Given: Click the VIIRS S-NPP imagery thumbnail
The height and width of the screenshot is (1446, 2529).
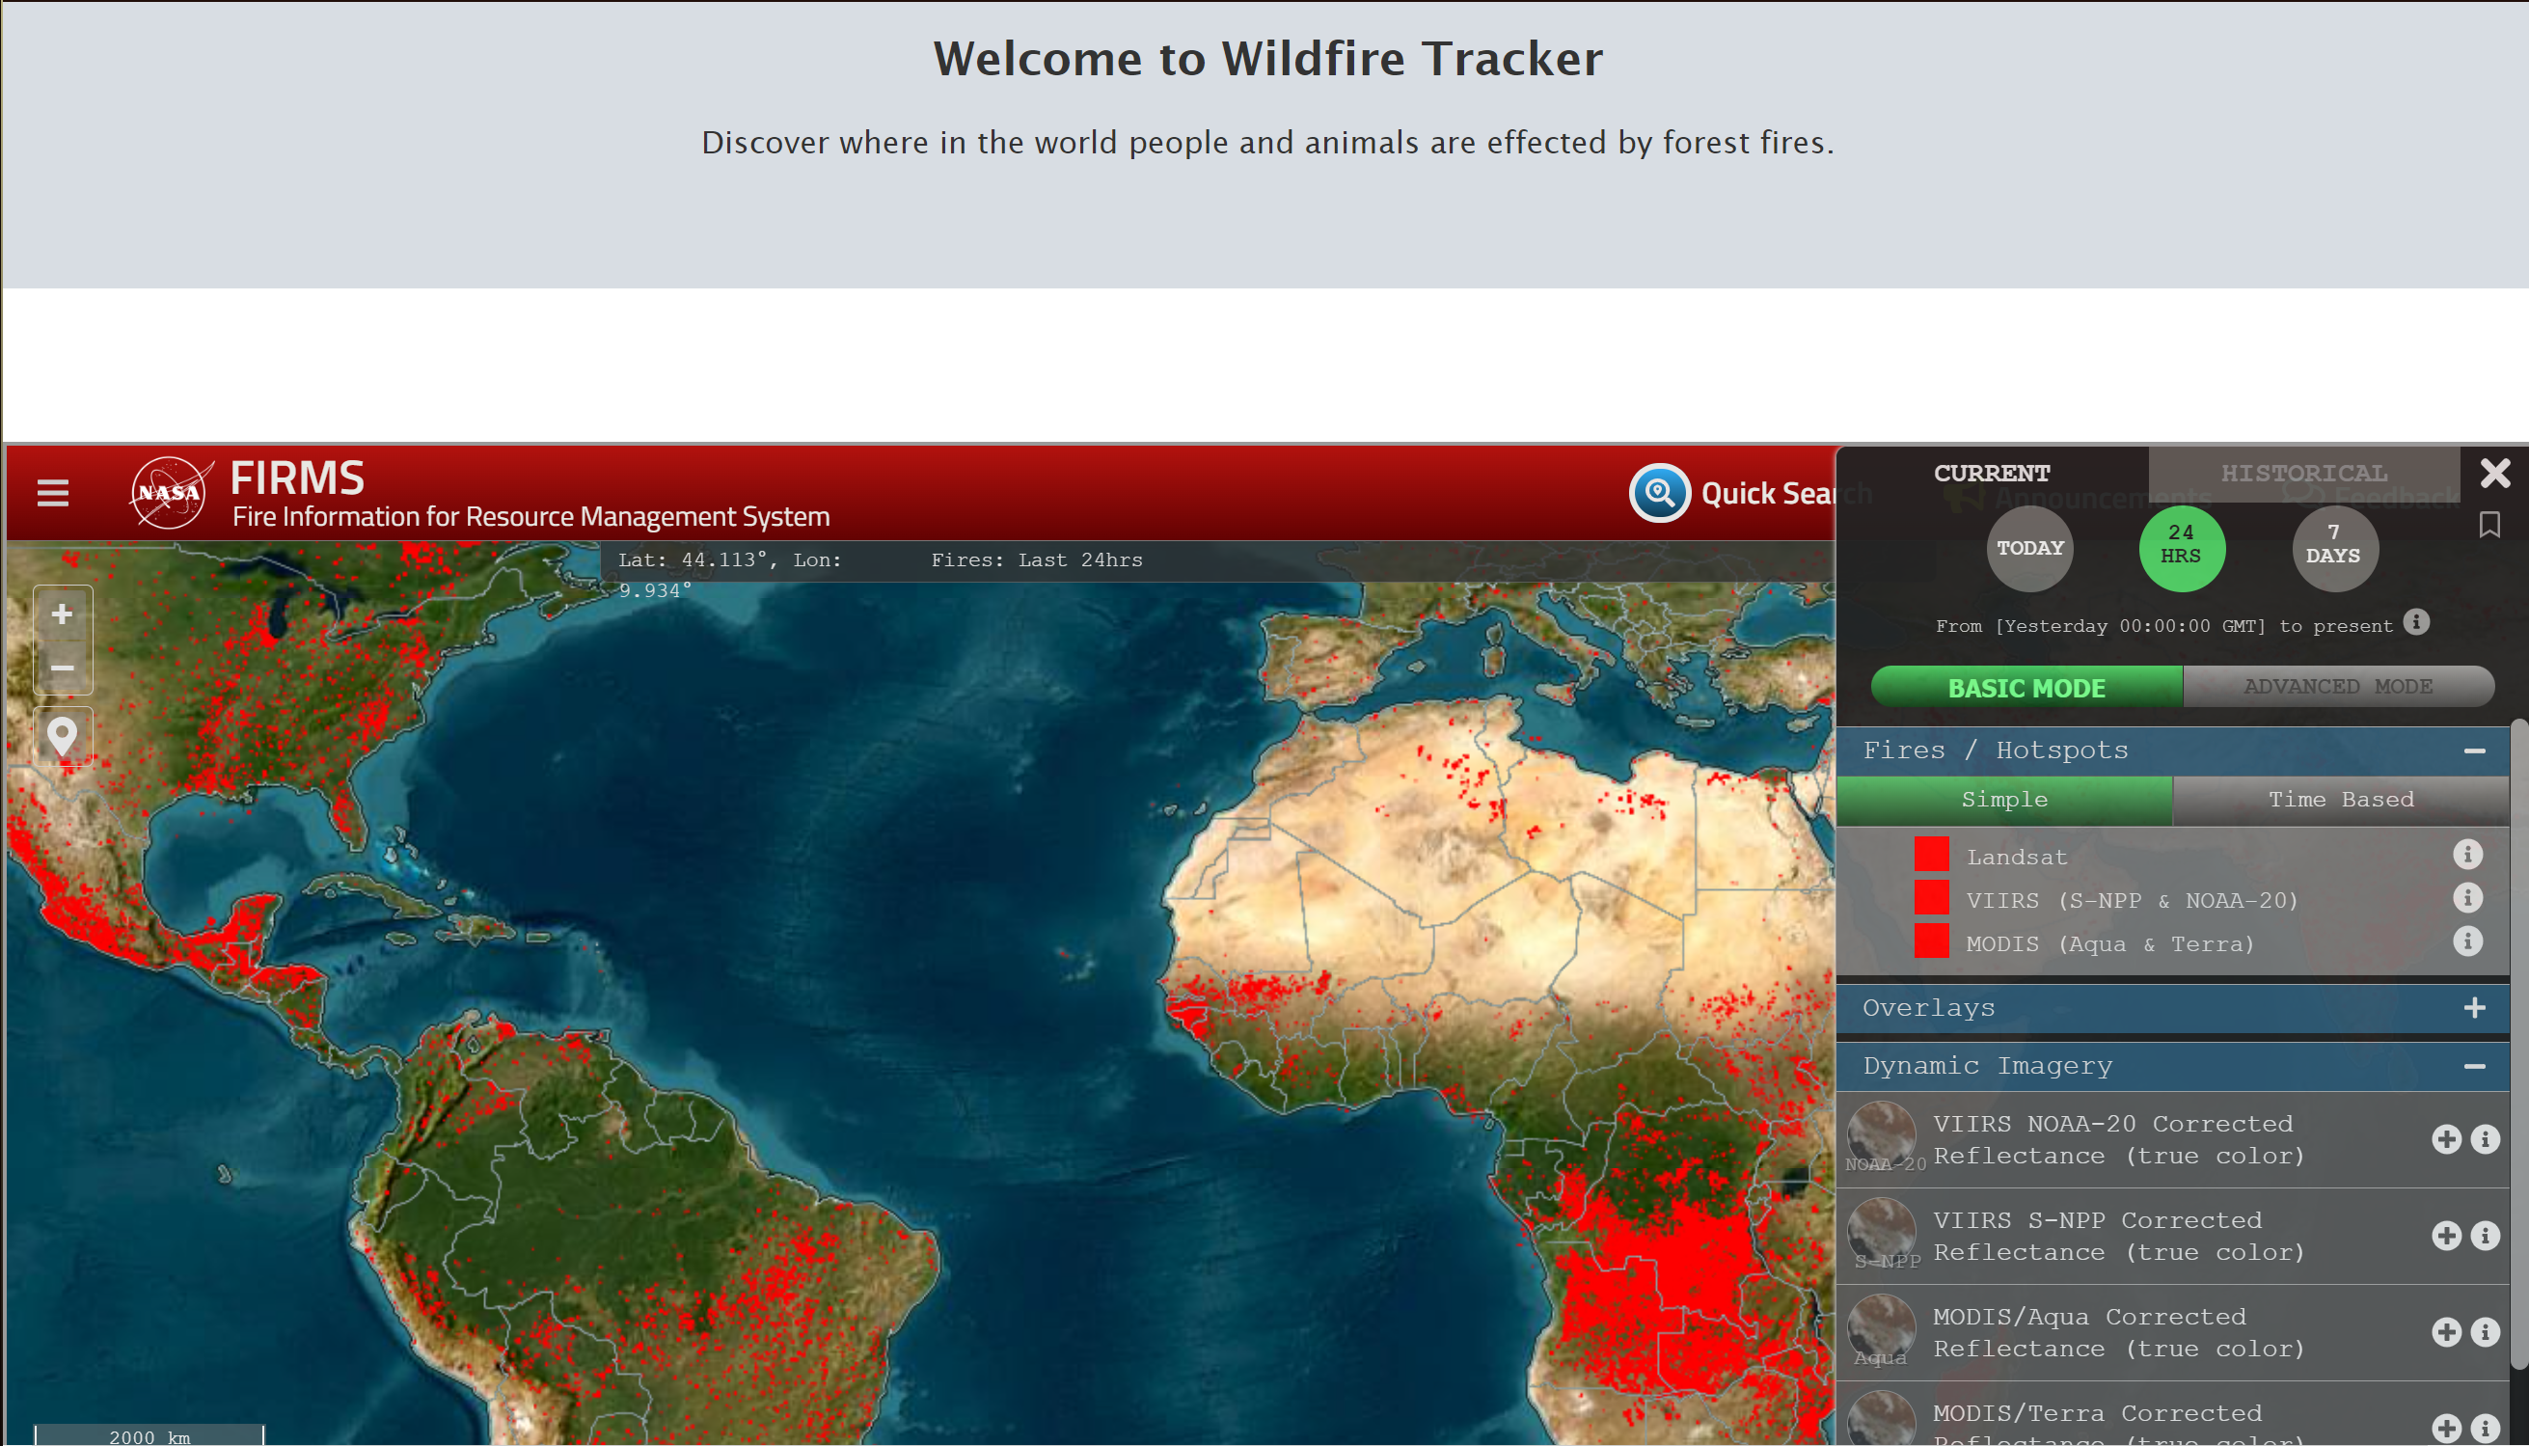Looking at the screenshot, I should 1881,1232.
